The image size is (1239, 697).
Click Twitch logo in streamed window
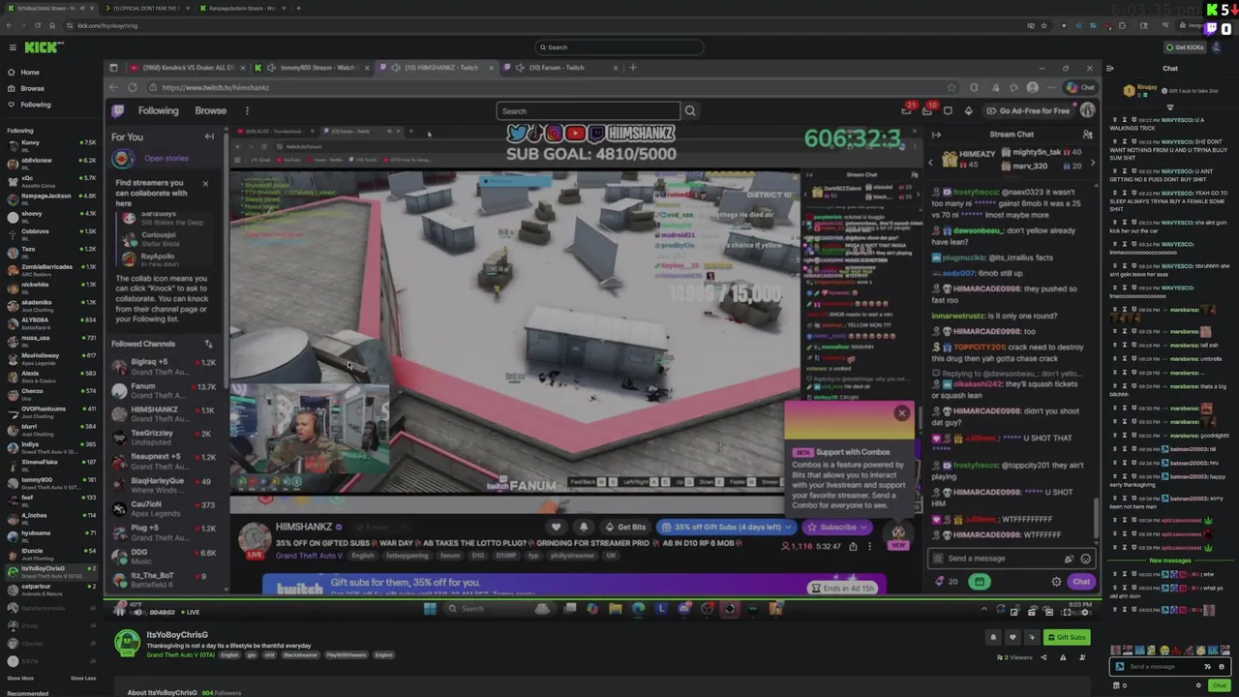[118, 110]
